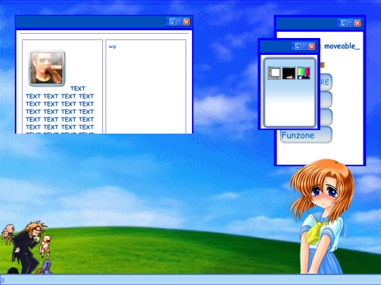Open the Funzone button
The width and height of the screenshot is (381, 285).
pyautogui.click(x=306, y=135)
